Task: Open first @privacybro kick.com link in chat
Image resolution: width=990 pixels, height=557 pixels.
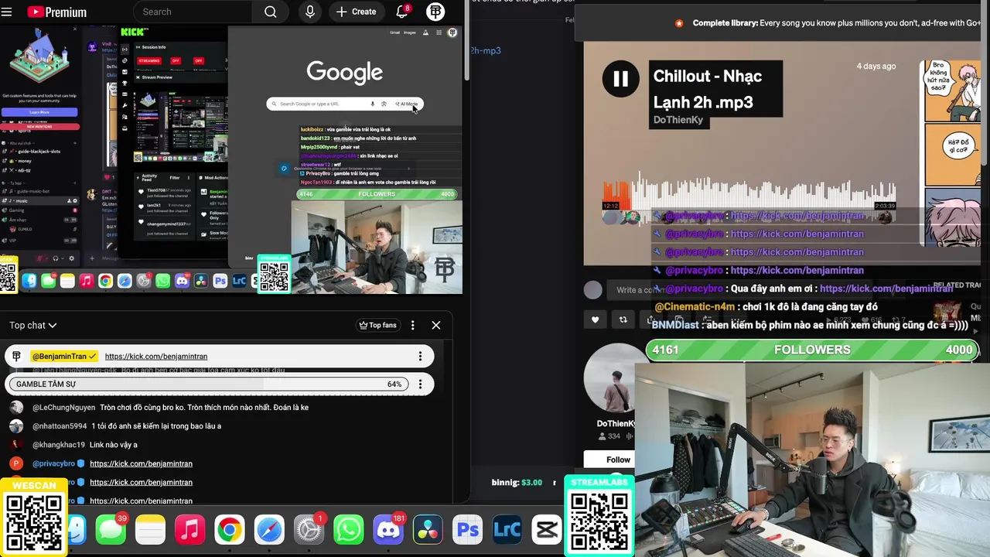Action: tap(141, 464)
